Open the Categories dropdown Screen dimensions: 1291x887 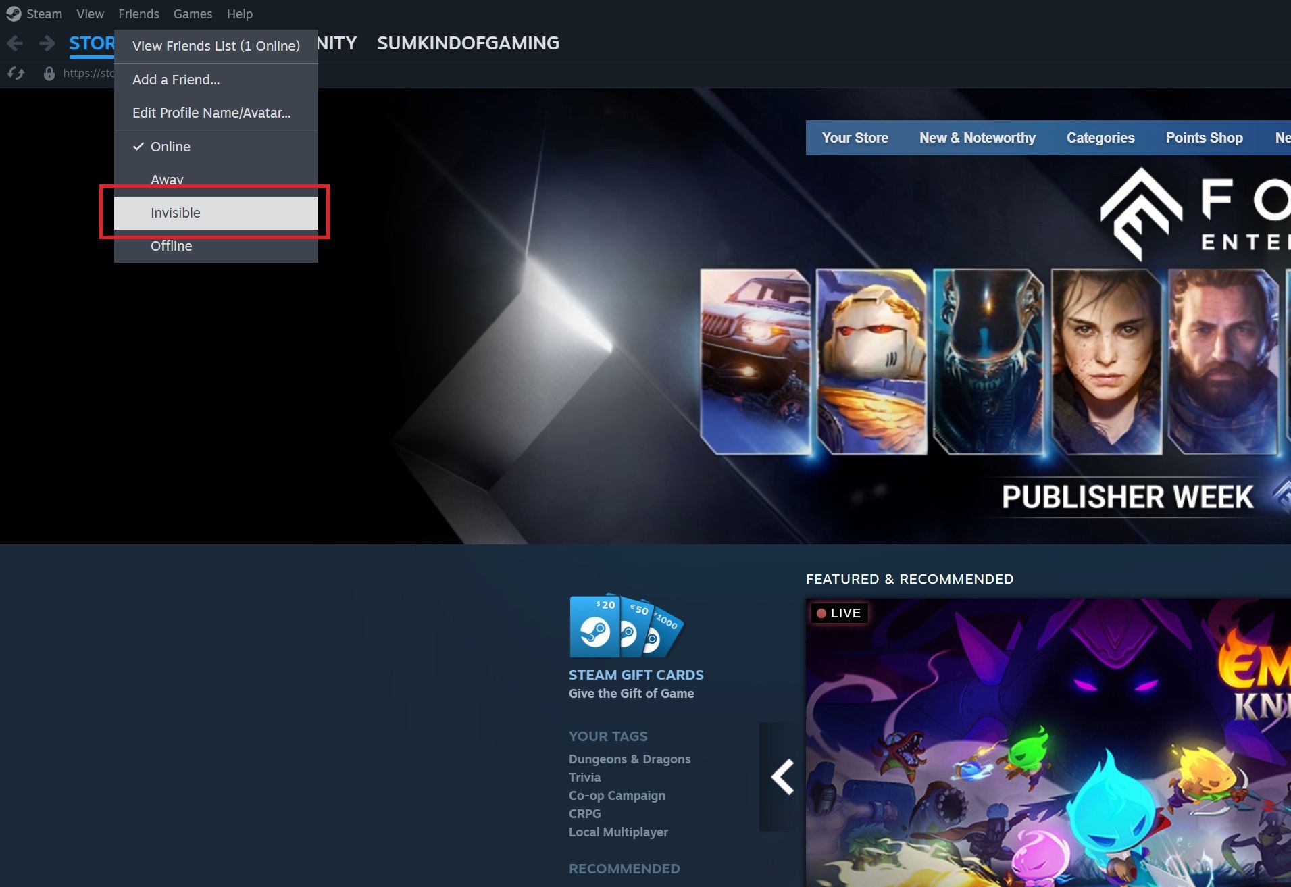coord(1100,138)
